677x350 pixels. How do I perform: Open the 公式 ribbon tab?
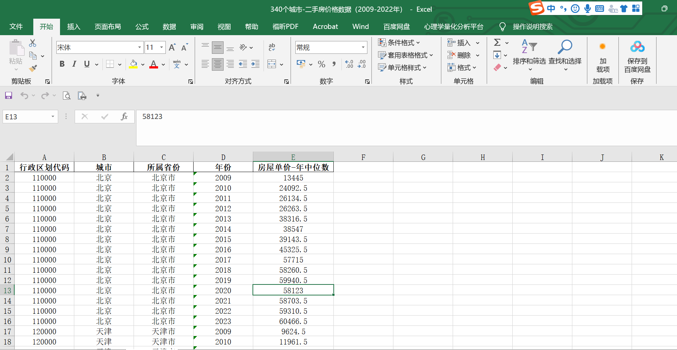pos(142,27)
